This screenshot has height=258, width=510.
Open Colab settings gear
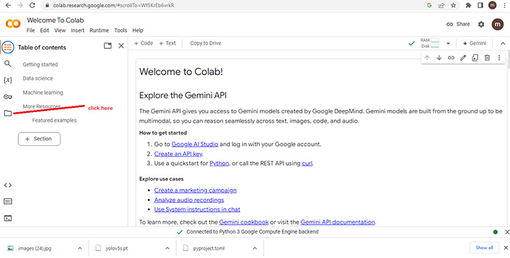pyautogui.click(x=481, y=24)
